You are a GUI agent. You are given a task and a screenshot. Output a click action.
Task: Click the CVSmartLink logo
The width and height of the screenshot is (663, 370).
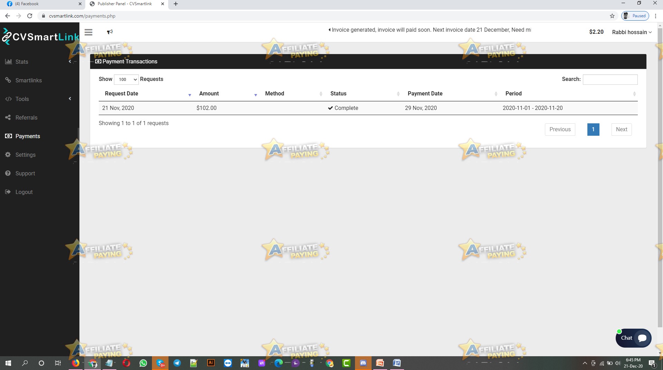[x=40, y=37]
